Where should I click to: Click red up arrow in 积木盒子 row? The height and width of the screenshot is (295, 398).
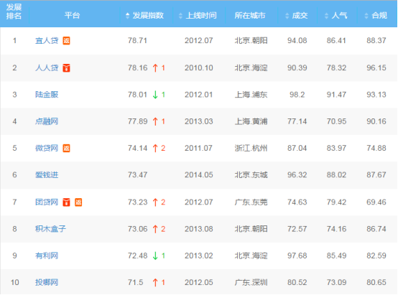[155, 229]
